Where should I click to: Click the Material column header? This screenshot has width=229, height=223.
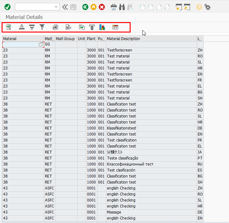click(x=23, y=39)
